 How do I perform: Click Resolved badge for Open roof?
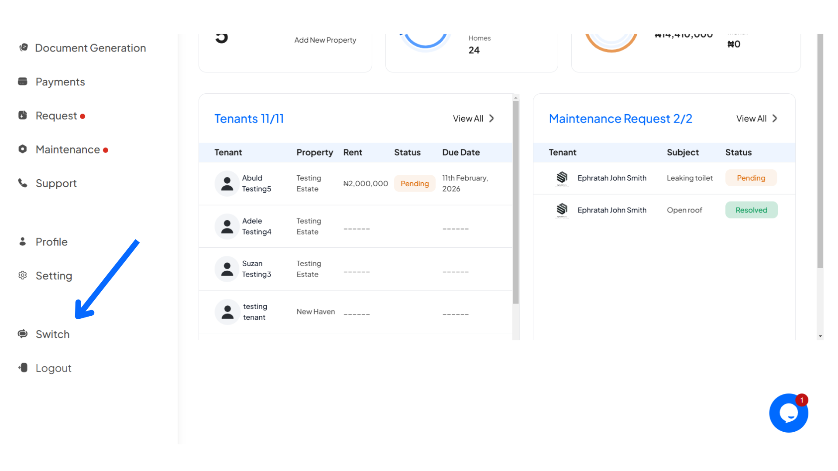751,210
